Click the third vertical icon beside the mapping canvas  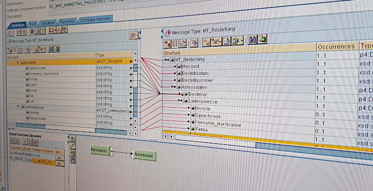tap(73, 153)
